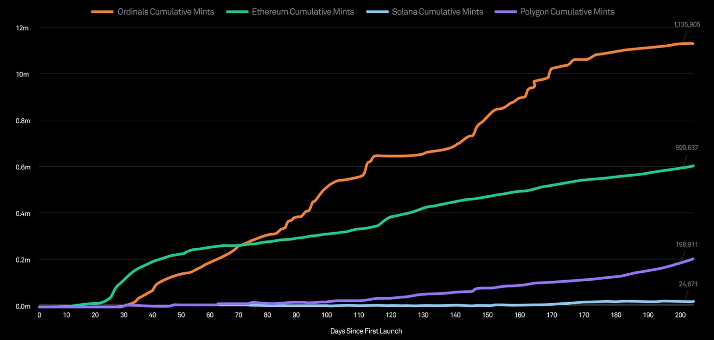Click the 80 x-axis tick label
714x340 pixels.
(x=268, y=315)
